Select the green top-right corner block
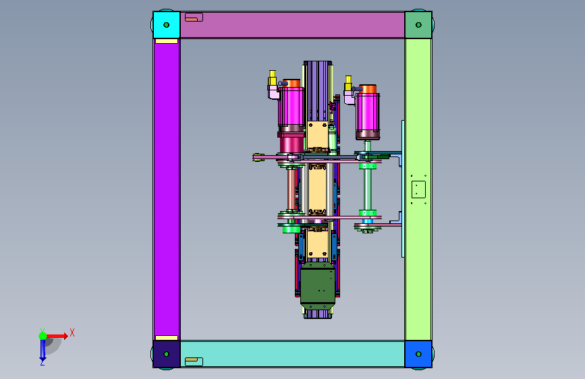The height and width of the screenshot is (379, 585). 418,25
